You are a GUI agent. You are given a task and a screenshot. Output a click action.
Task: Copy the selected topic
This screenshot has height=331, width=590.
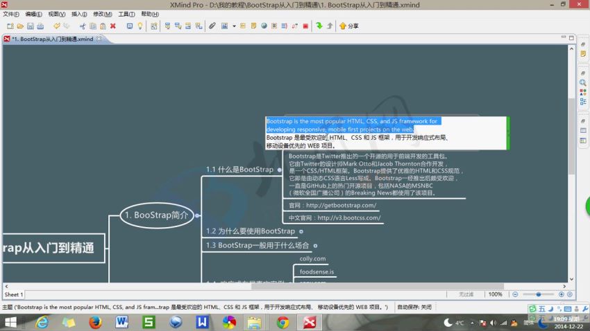[93, 26]
